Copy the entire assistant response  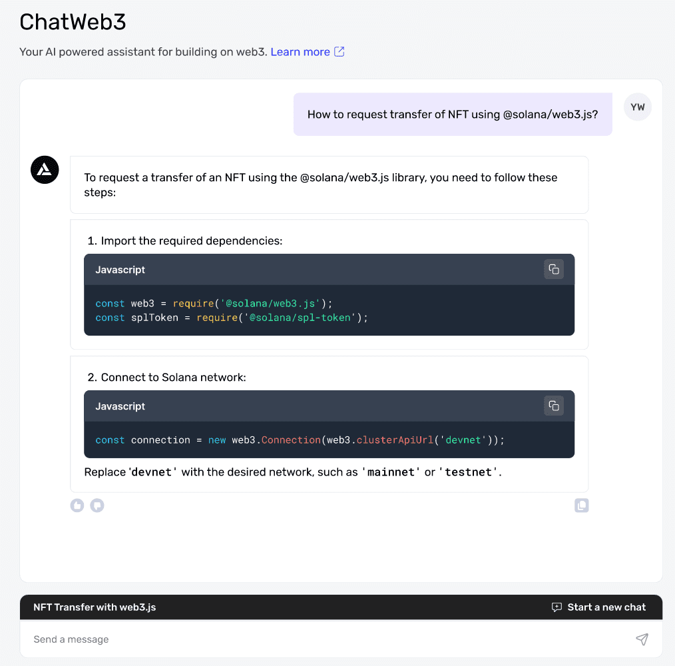click(581, 505)
